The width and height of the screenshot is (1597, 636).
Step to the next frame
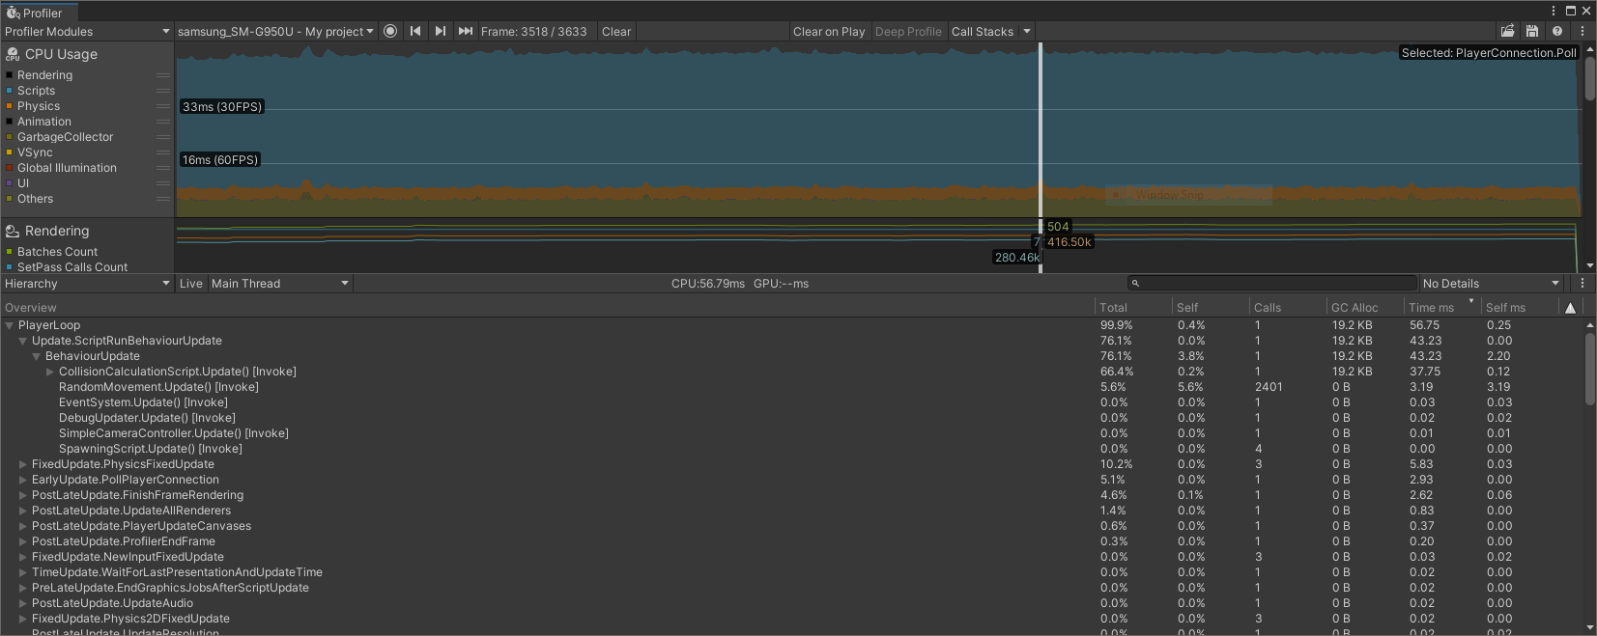click(x=441, y=31)
